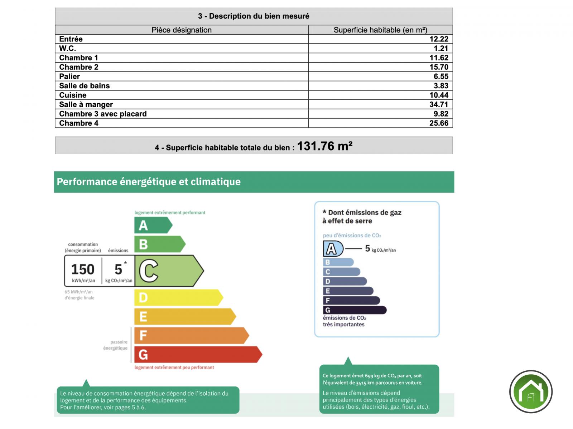573x429 pixels.
Task: Click the green house logo icon
Action: coord(531,391)
